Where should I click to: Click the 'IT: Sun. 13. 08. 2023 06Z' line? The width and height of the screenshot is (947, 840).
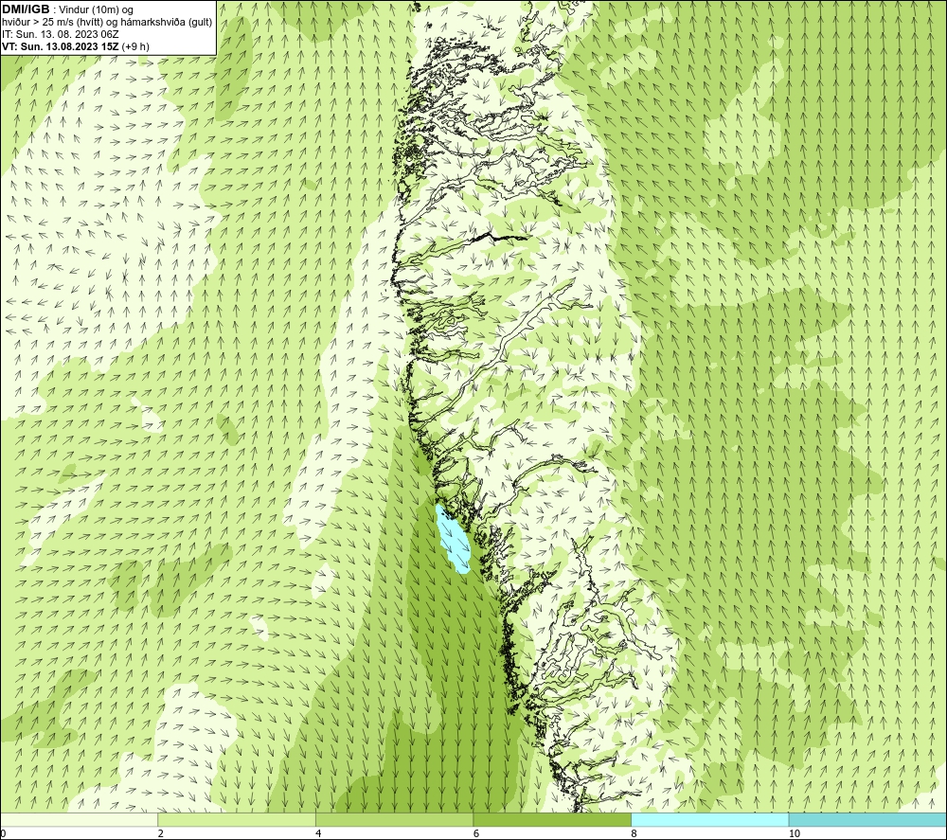(x=61, y=34)
